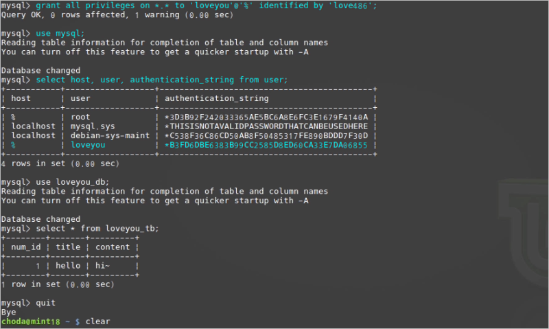Click the 'grant all privileges' command line
This screenshot has height=329, width=549.
[x=207, y=5]
